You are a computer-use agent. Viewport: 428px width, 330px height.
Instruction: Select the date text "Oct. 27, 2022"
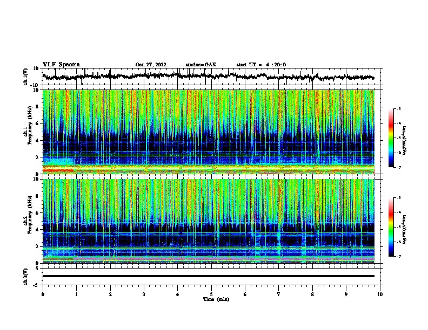151,65
